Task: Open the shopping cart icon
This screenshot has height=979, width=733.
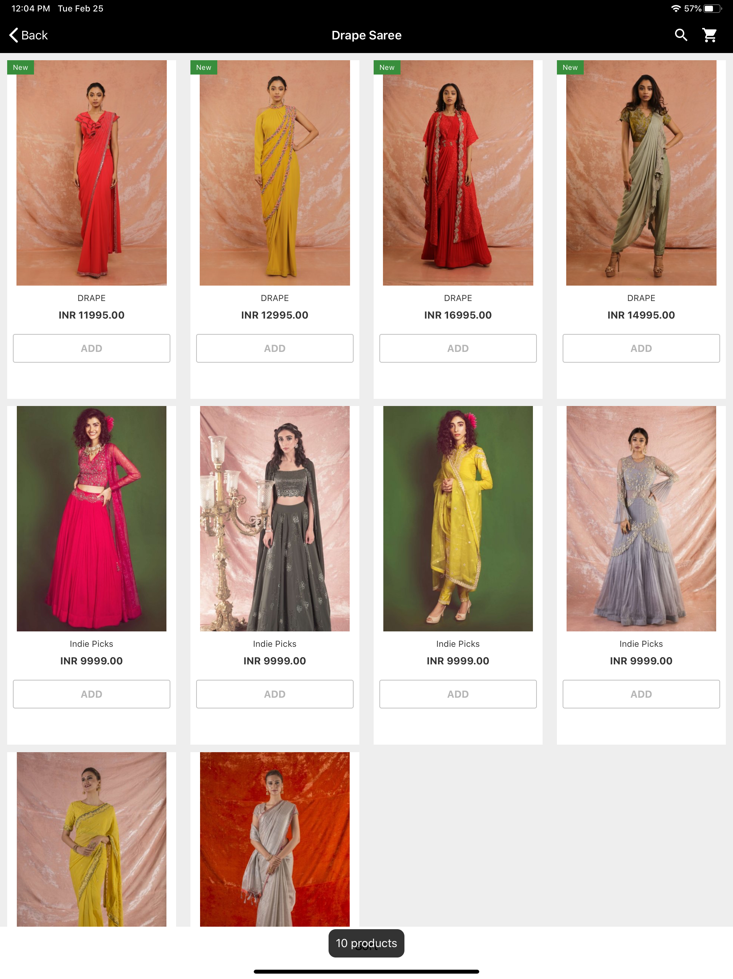Action: (710, 35)
